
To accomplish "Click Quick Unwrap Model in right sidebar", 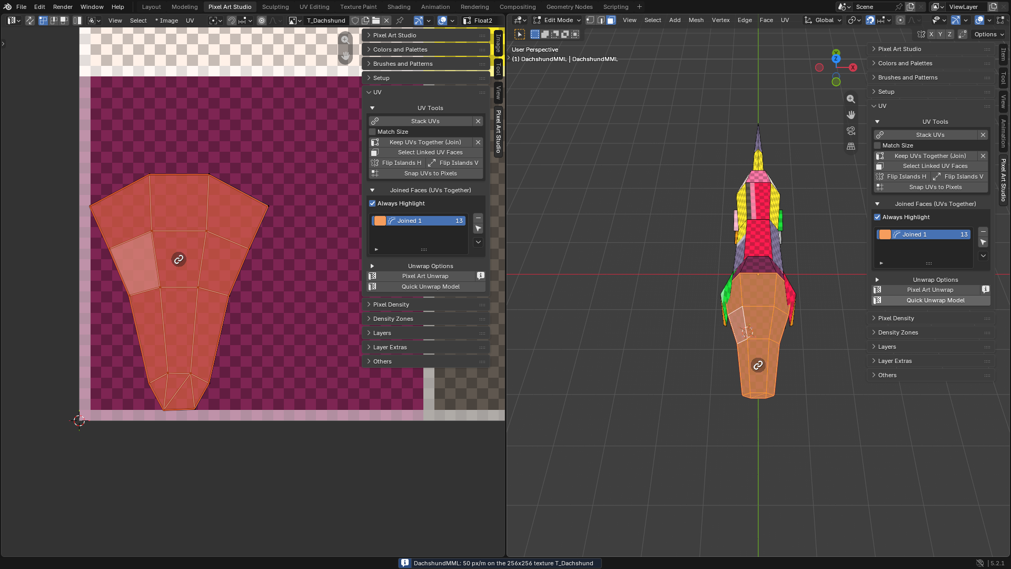I will tap(930, 300).
